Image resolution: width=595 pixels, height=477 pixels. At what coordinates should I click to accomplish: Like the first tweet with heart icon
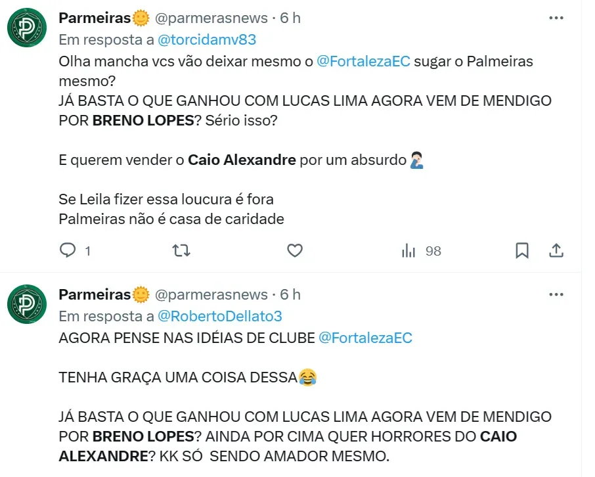pos(295,250)
